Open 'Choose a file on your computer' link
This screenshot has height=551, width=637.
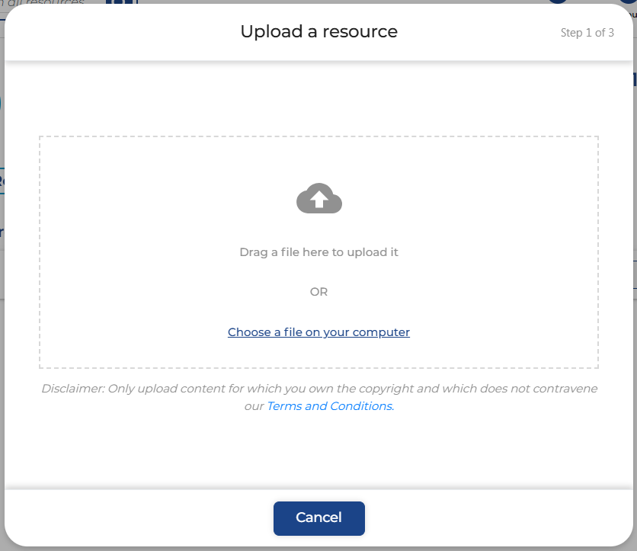[x=318, y=332]
